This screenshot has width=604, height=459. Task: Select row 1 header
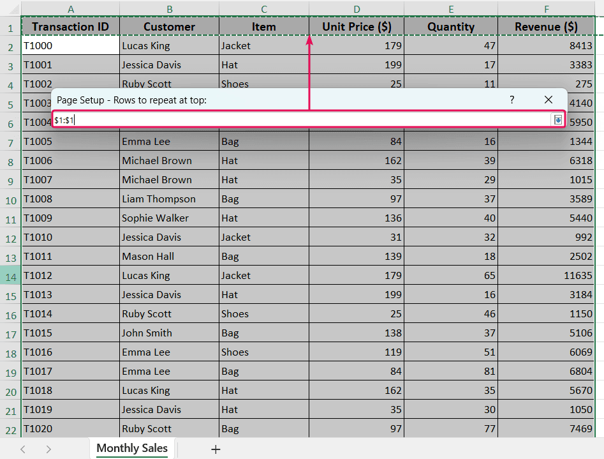(10, 27)
